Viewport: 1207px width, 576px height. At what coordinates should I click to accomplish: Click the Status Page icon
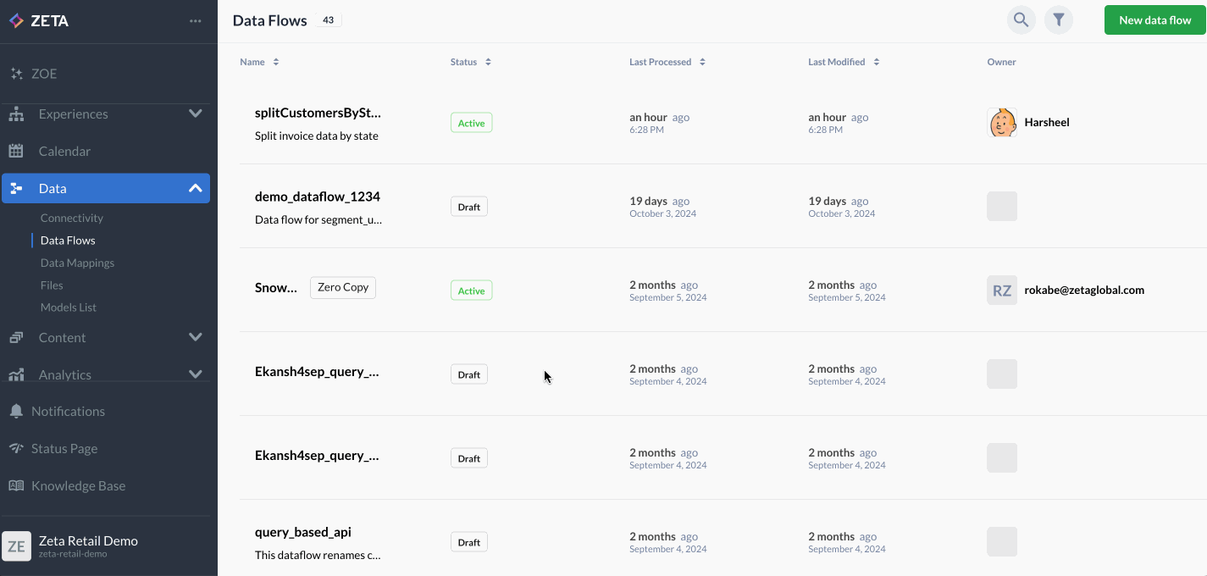[16, 448]
